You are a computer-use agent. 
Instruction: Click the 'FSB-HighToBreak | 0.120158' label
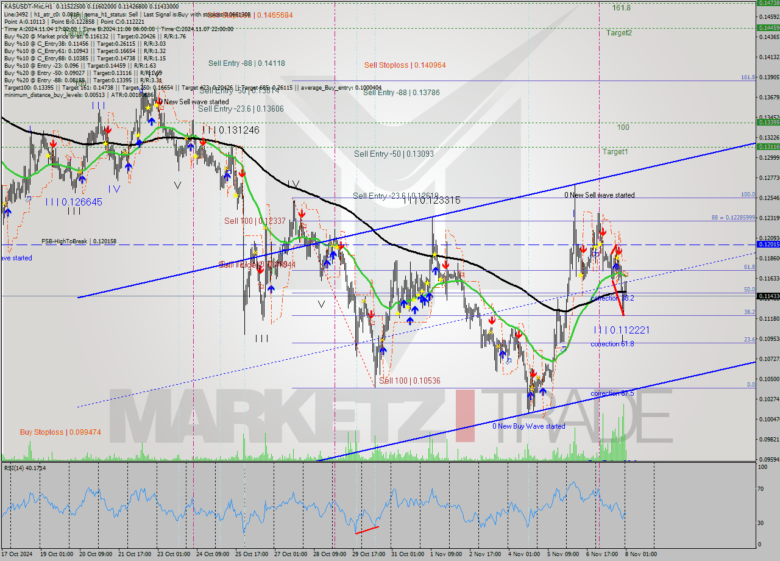tap(79, 241)
